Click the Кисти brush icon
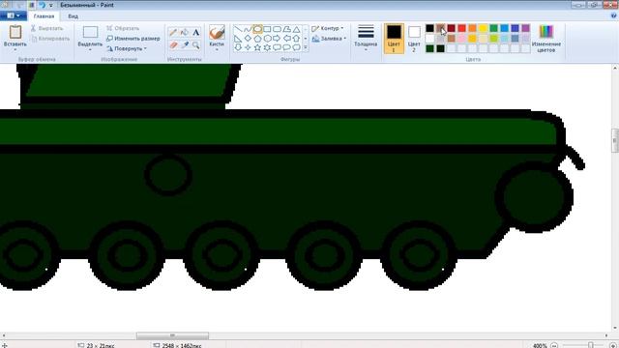The image size is (619, 348). click(x=217, y=32)
